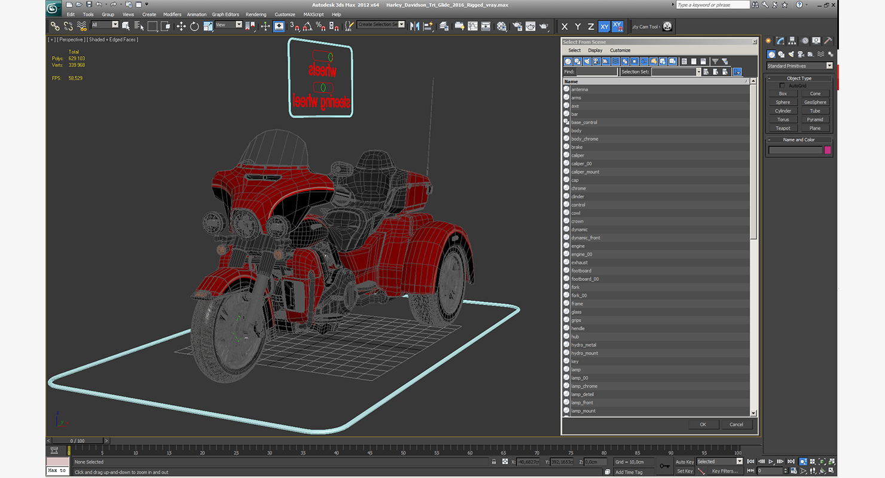Toggle the selection lock padlock
The width and height of the screenshot is (885, 478).
click(493, 462)
